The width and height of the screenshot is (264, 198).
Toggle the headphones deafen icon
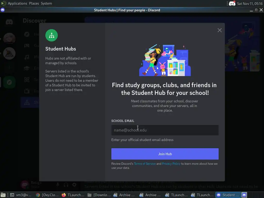[x=66, y=185]
